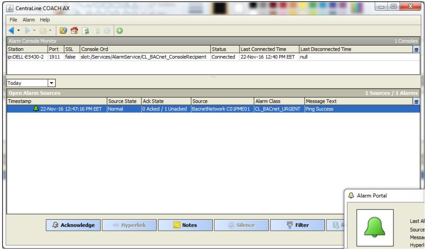Click the 'BacnetNetwork C01PME01' source cell
Image resolution: width=428 pixels, height=250 pixels.
point(223,109)
